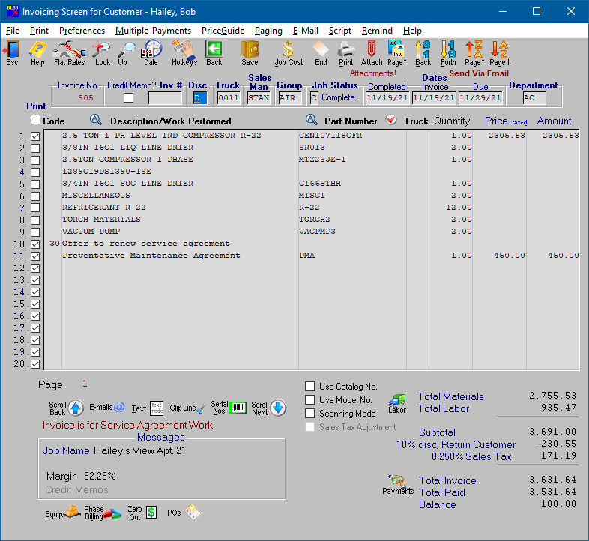Open the Hotkeys toolbar icon
The image size is (589, 541).
(184, 52)
